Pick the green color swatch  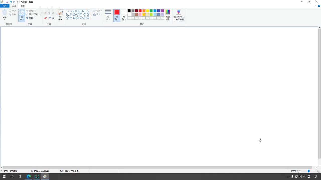coord(151,11)
